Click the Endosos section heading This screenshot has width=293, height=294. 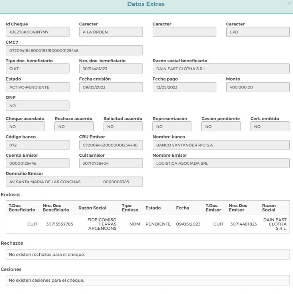click(10, 194)
